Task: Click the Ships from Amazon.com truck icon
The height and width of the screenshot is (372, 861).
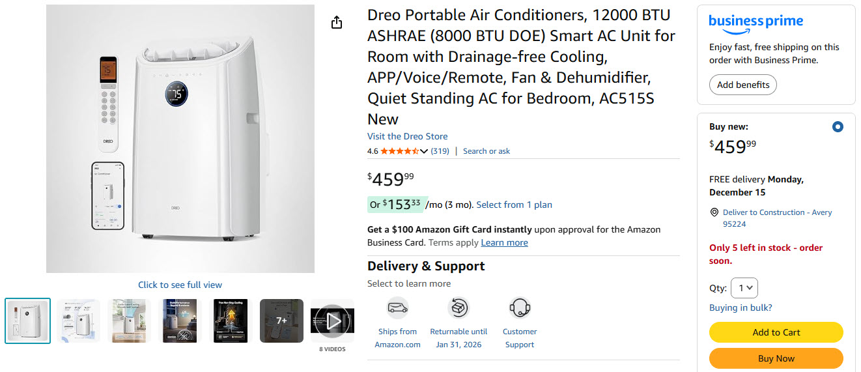Action: (397, 308)
